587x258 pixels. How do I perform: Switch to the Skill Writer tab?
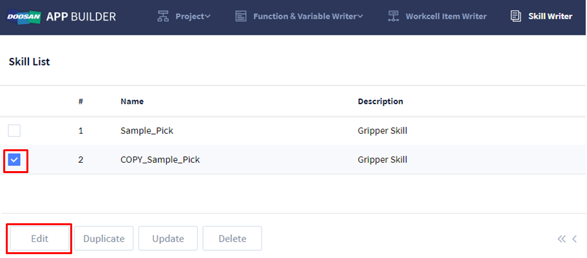(550, 17)
